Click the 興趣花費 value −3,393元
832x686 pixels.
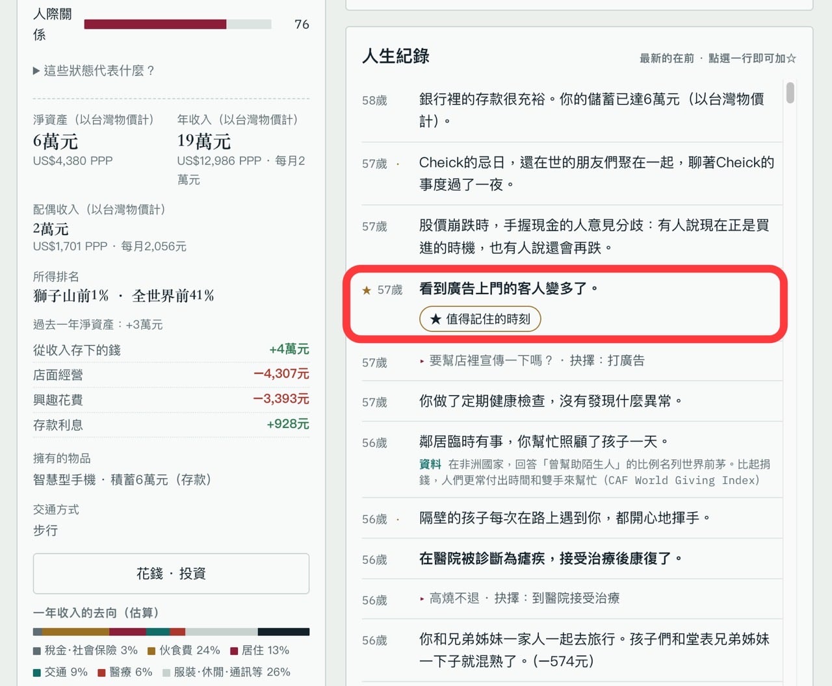281,400
